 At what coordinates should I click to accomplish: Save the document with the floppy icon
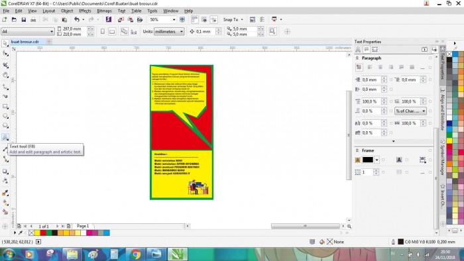[x=24, y=19]
